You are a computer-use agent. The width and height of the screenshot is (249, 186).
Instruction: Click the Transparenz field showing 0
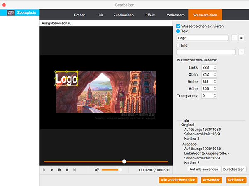[207, 96]
